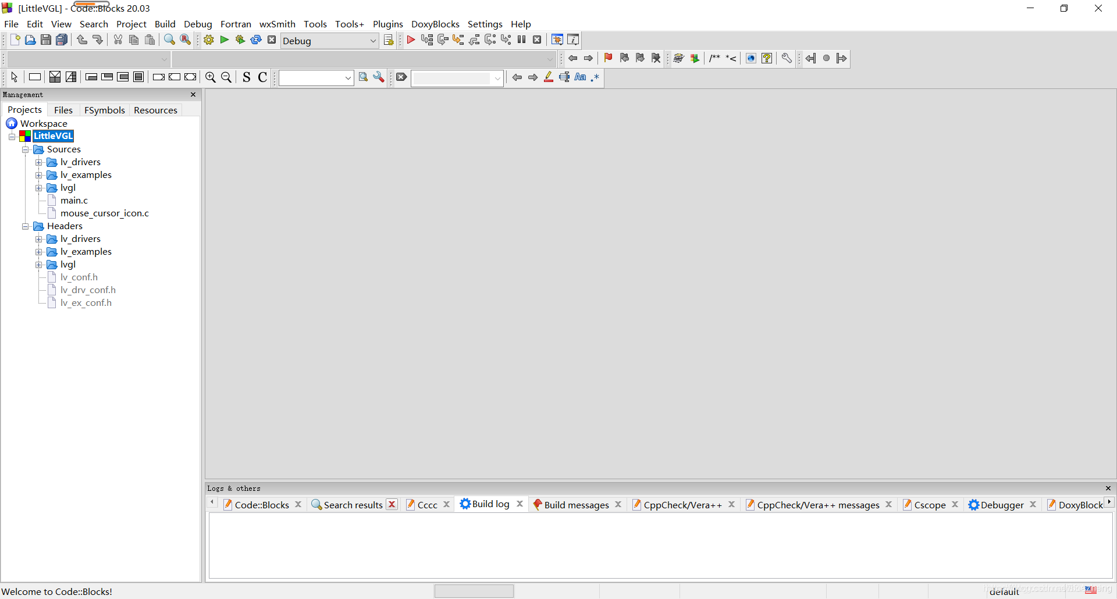
Task: Click the Find magnifier icon
Action: pos(169,40)
